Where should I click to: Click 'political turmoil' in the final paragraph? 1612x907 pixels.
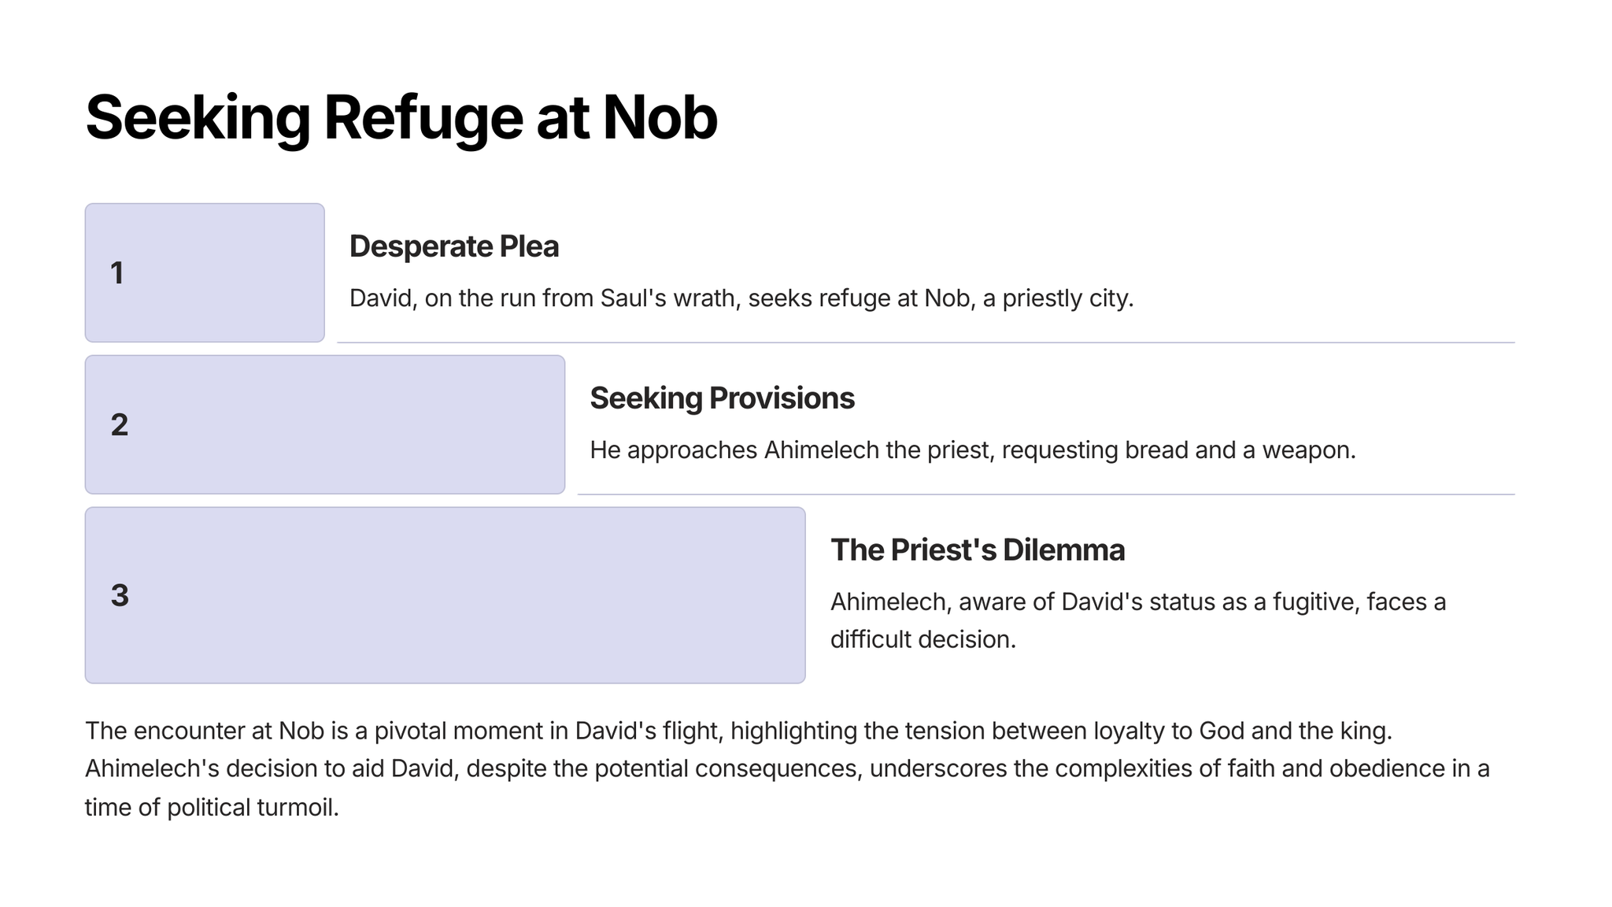252,807
